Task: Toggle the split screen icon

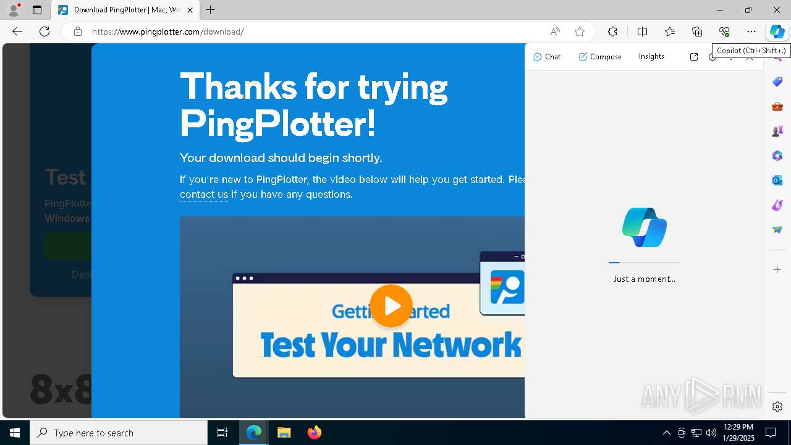Action: [x=643, y=32]
